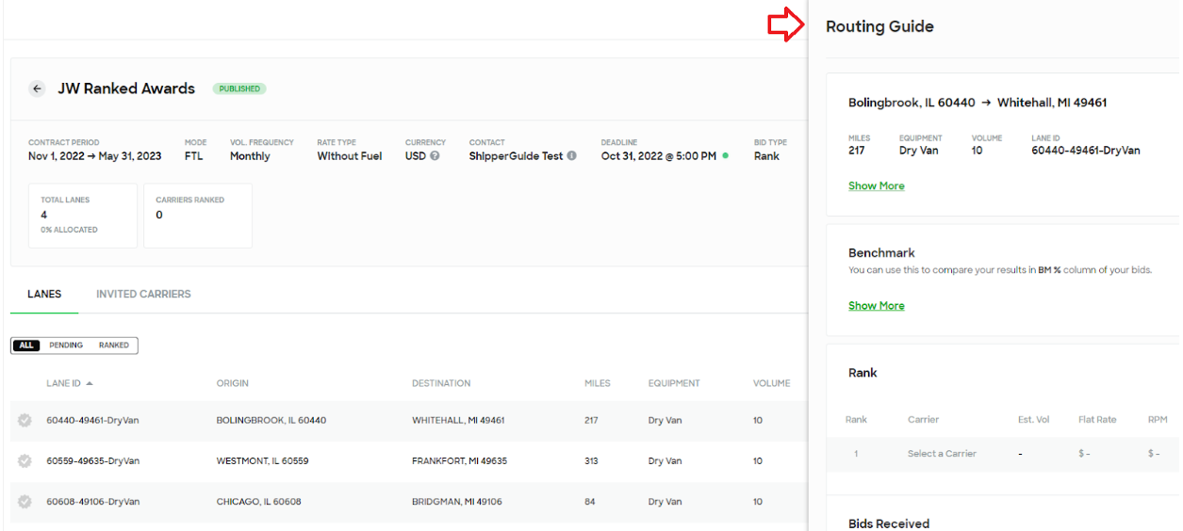Switch to the LANES tab
The height and width of the screenshot is (531, 1183).
tap(44, 294)
